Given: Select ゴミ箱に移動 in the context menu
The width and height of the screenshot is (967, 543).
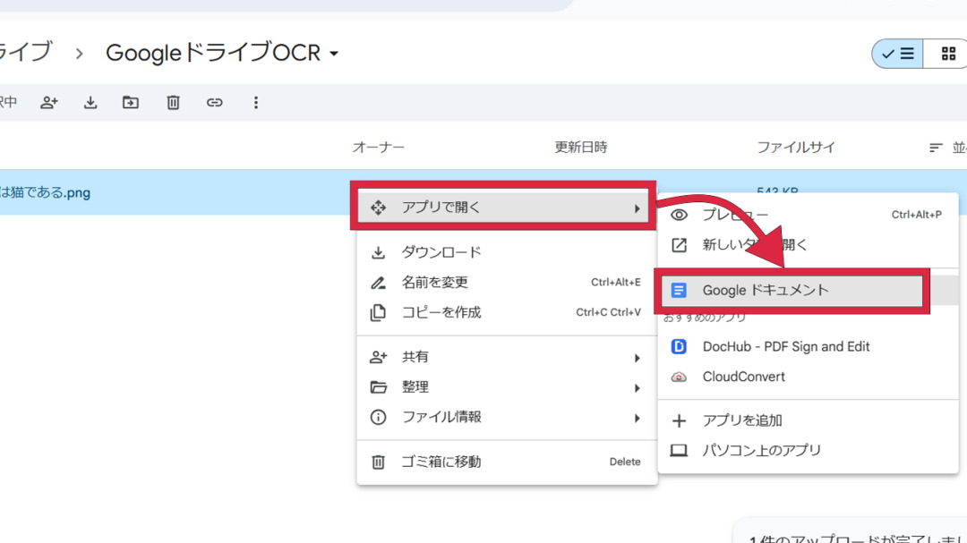Looking at the screenshot, I should (443, 462).
